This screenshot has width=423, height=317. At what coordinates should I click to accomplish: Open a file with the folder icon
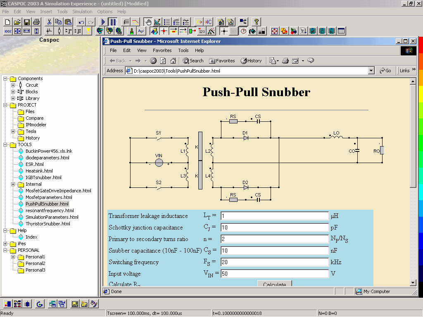click(x=17, y=22)
